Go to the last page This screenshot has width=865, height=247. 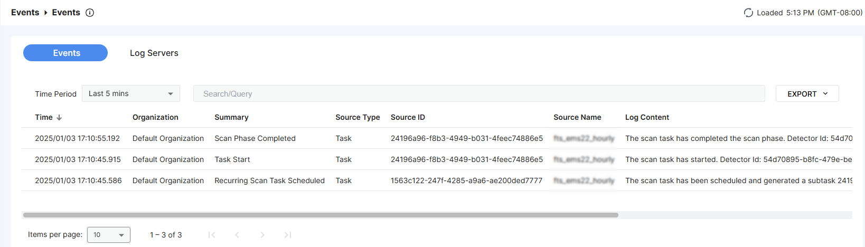288,235
